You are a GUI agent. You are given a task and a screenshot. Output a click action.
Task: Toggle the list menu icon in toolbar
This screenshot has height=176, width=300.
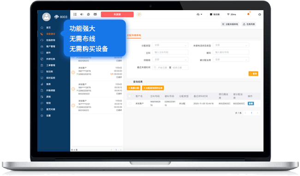pyautogui.click(x=75, y=14)
